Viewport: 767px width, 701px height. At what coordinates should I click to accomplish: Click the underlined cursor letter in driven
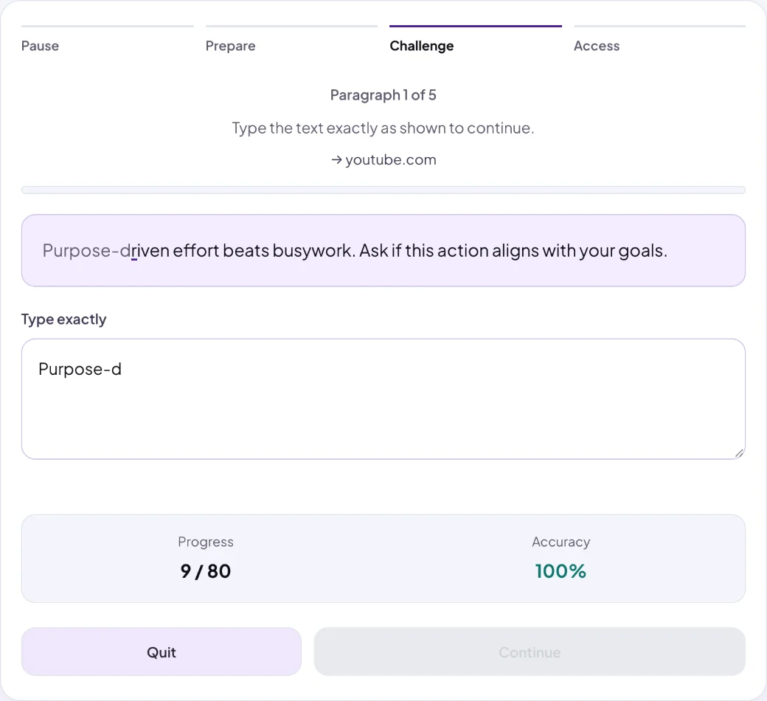133,251
